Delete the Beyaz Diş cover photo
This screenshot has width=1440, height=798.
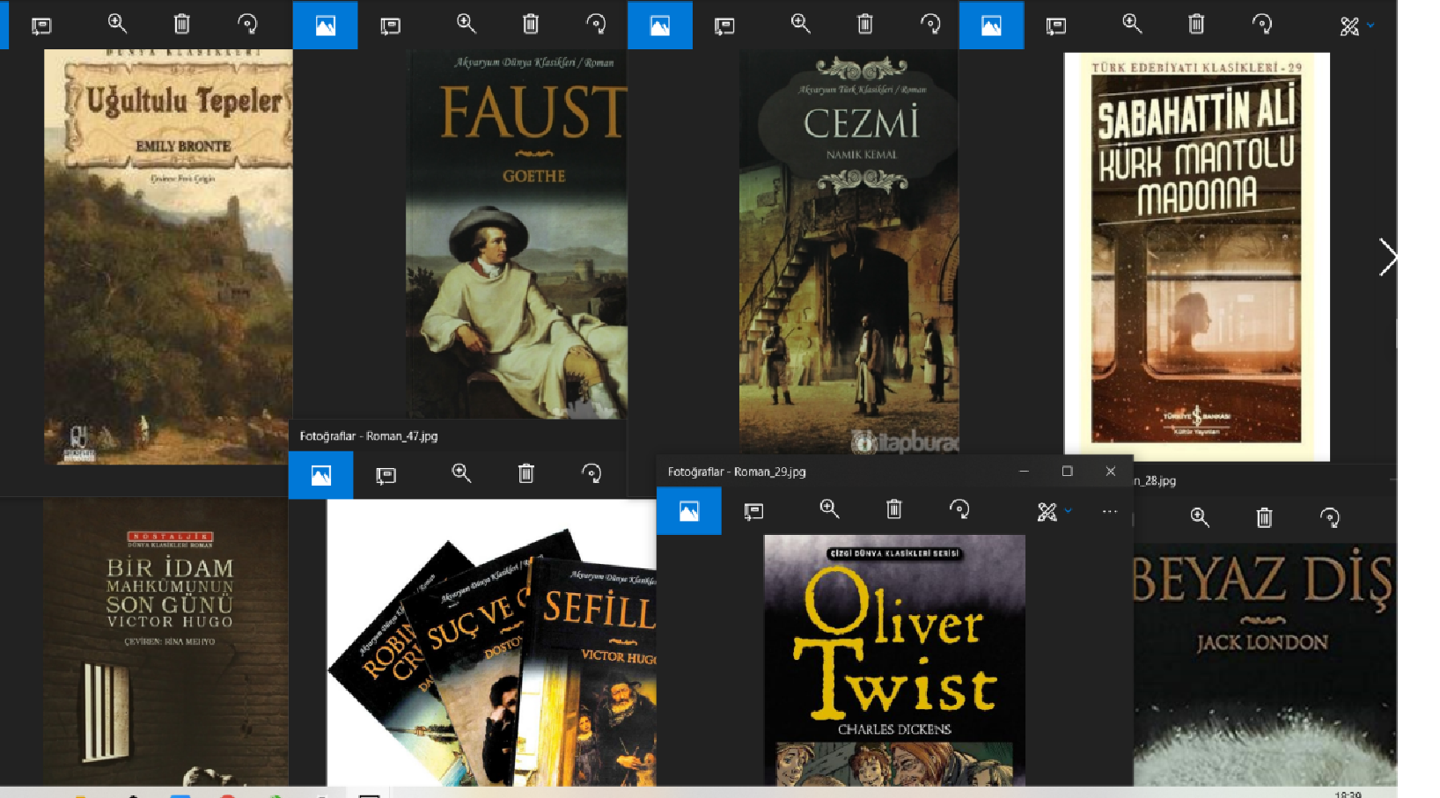[1264, 517]
